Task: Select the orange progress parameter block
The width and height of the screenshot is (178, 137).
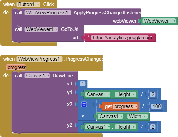Action: 16,67
